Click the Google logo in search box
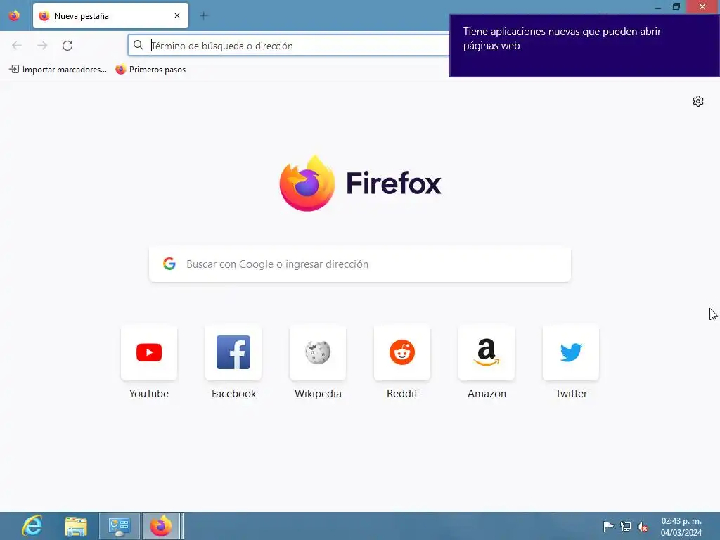This screenshot has width=720, height=540. point(169,264)
